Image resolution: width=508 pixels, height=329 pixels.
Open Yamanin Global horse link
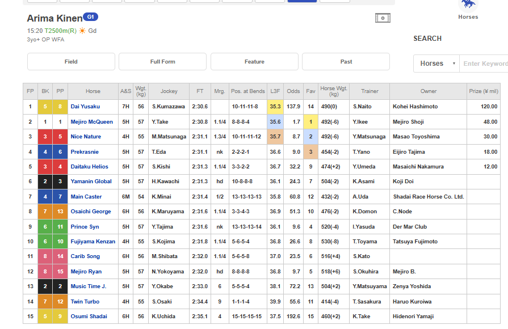click(91, 182)
